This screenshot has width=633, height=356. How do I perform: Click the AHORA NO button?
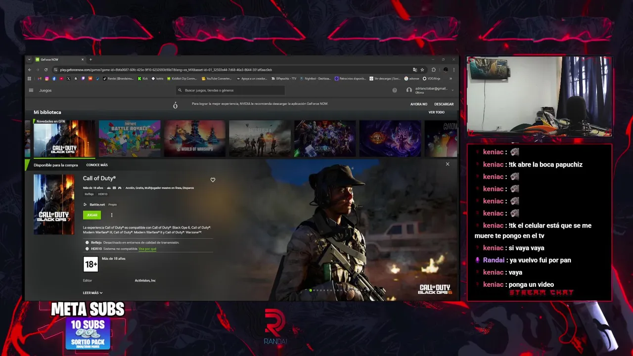pyautogui.click(x=418, y=104)
